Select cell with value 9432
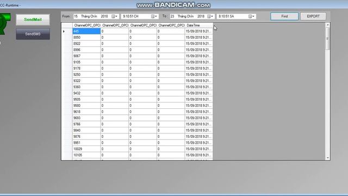348x196 pixels. pos(86,93)
